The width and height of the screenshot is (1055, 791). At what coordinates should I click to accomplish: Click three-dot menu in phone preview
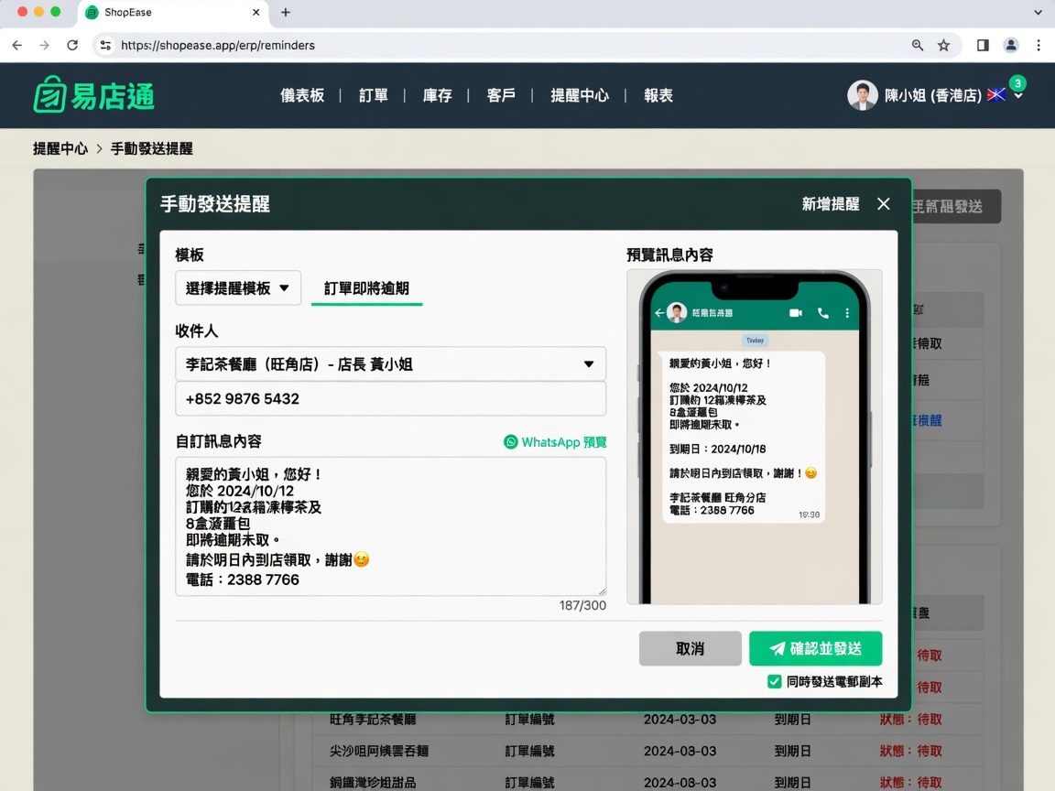click(x=847, y=313)
